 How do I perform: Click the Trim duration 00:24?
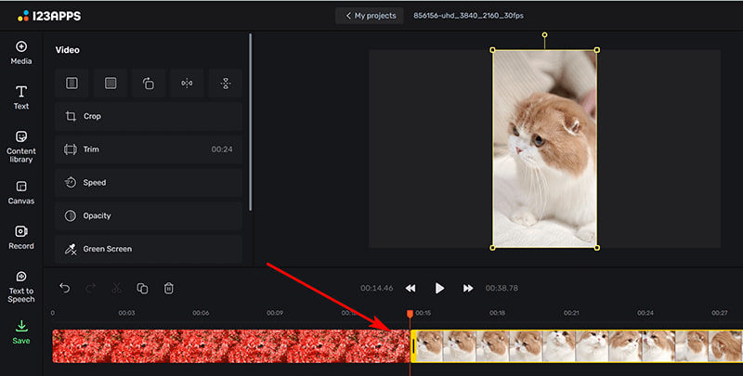click(x=222, y=149)
